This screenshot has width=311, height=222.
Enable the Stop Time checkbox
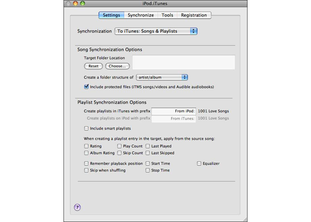[148, 170]
